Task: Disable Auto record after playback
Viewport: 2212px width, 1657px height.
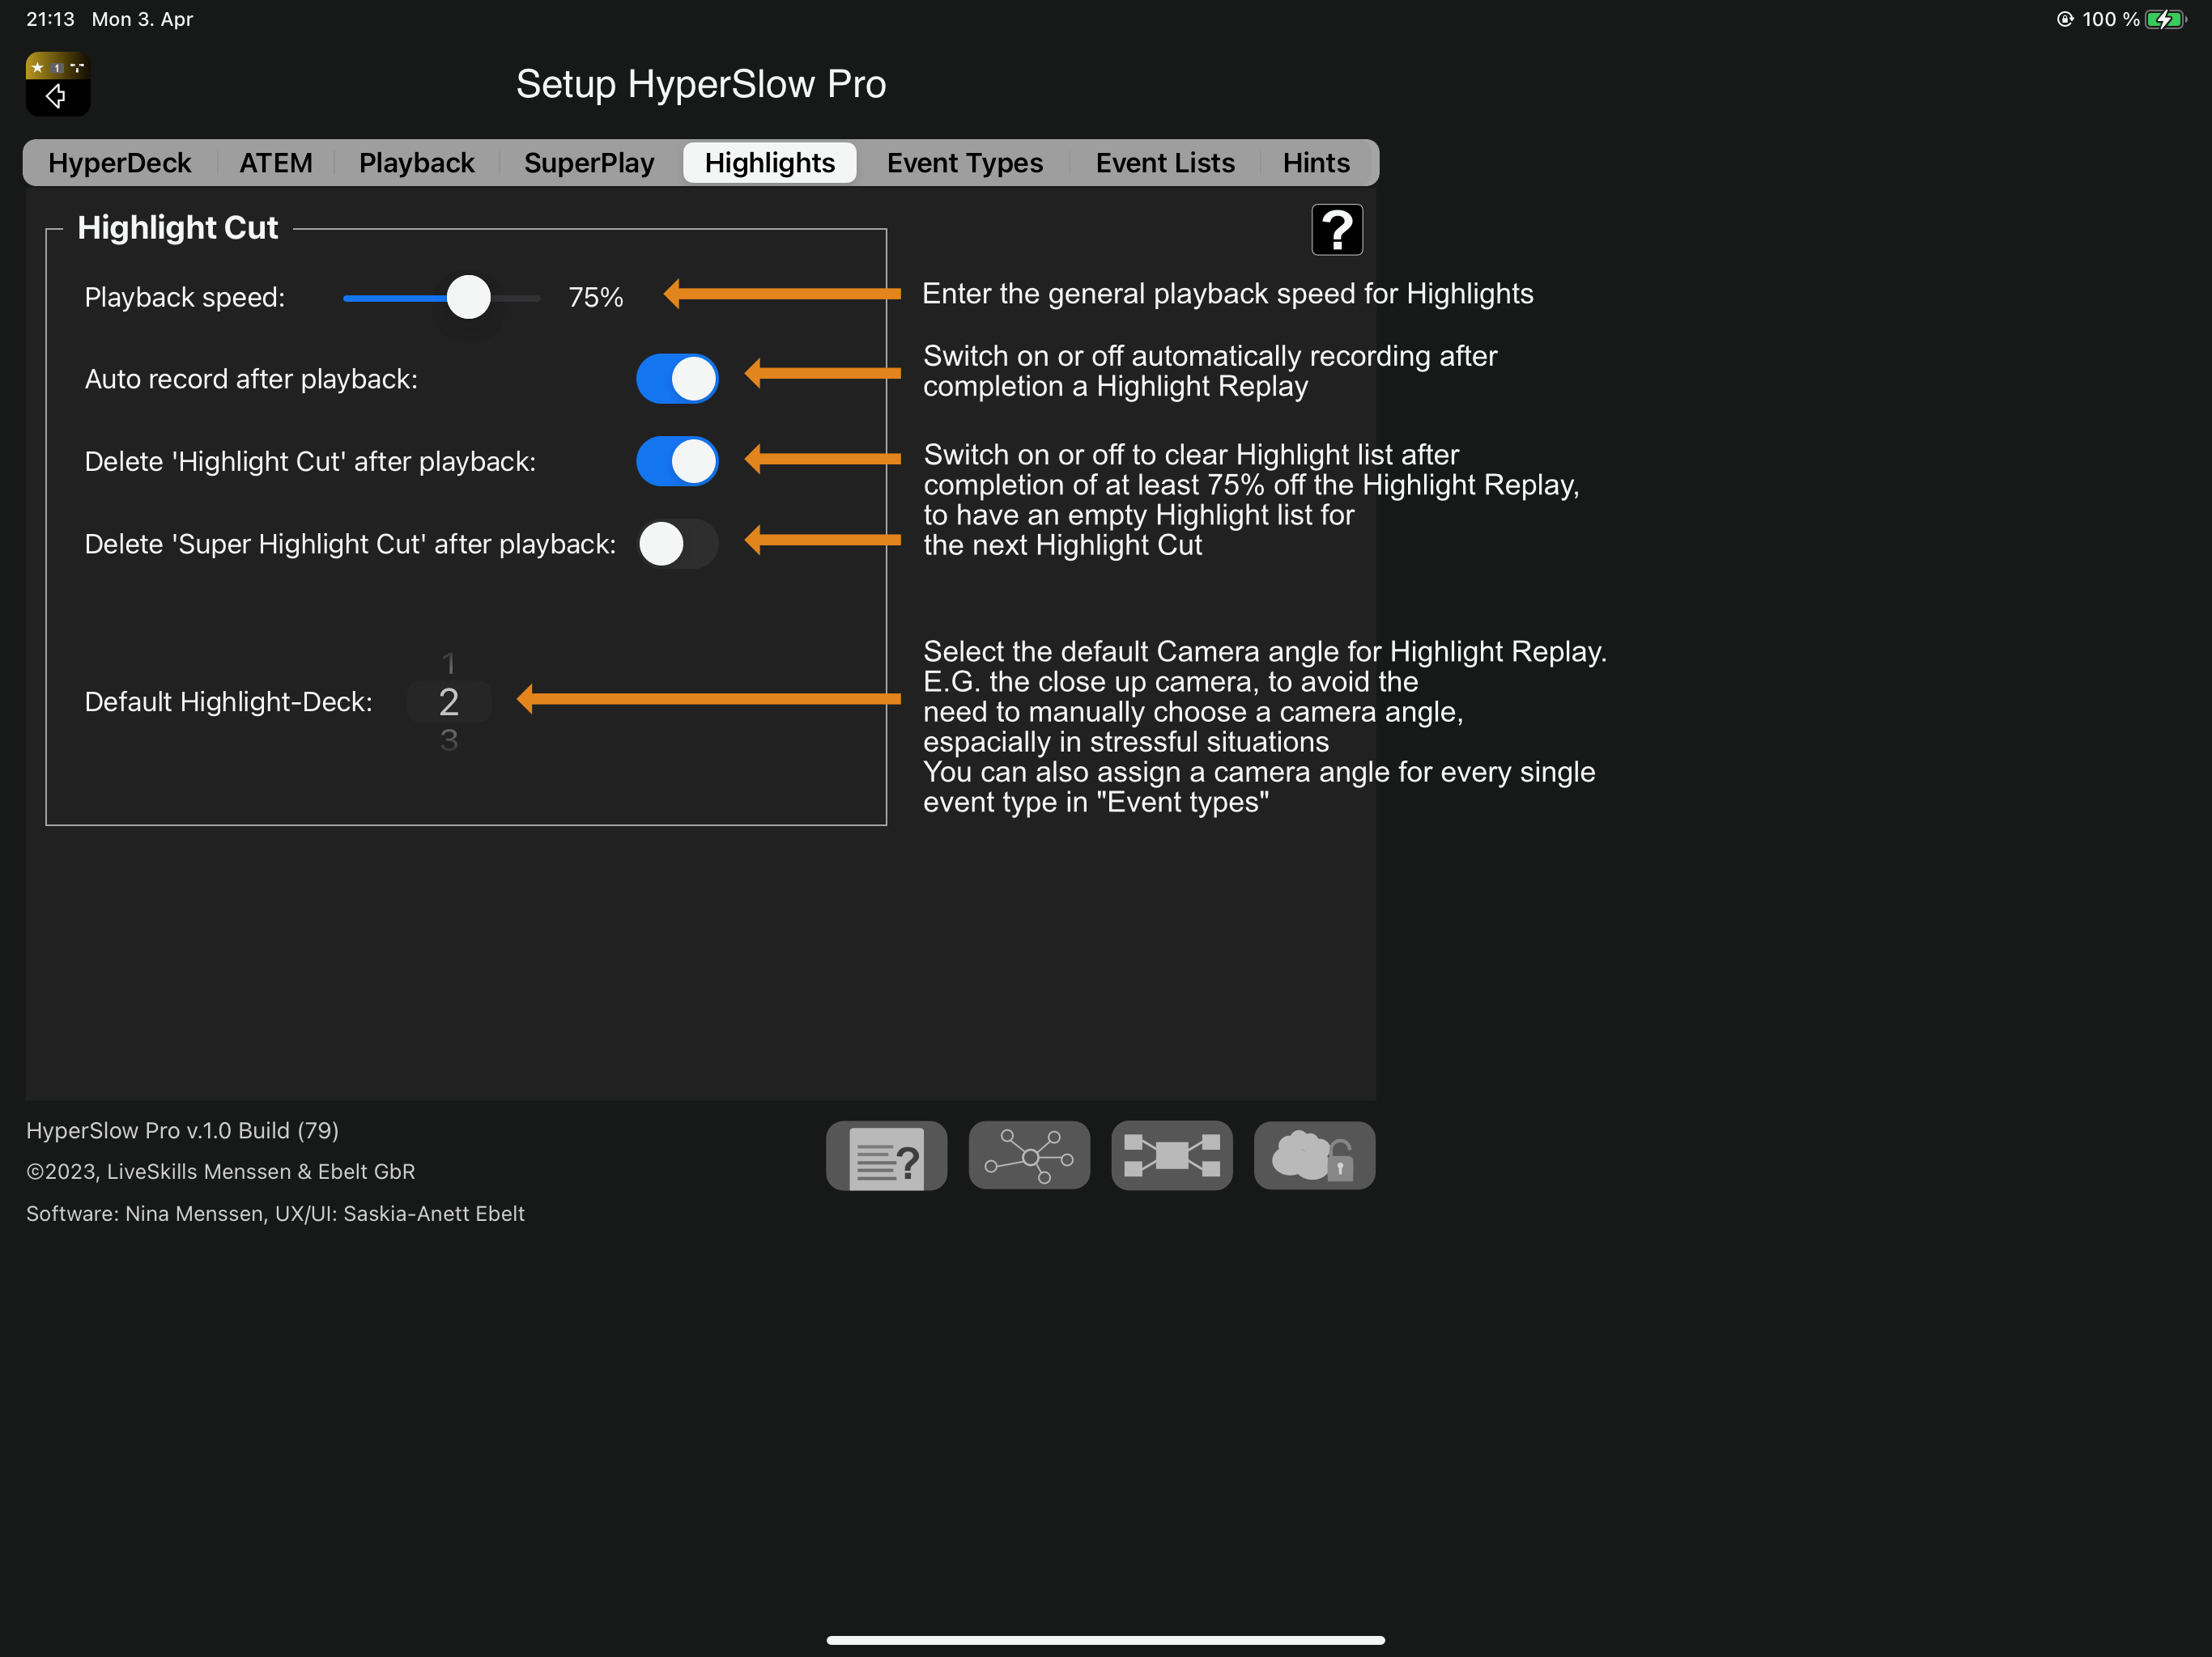Action: tap(677, 379)
